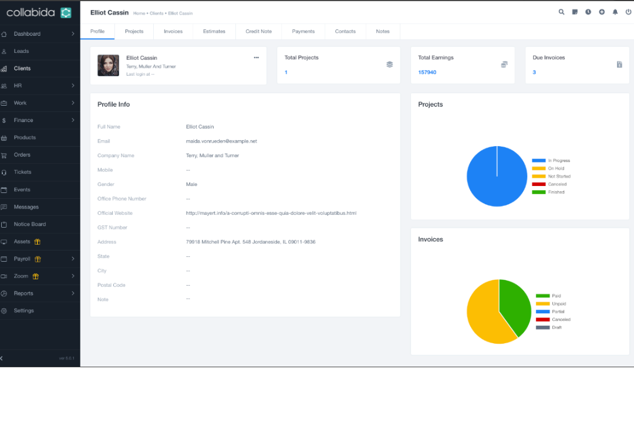Screen dimensions: 634x440
Task: Click the gift icon next to Assets
Action: pyautogui.click(x=38, y=242)
